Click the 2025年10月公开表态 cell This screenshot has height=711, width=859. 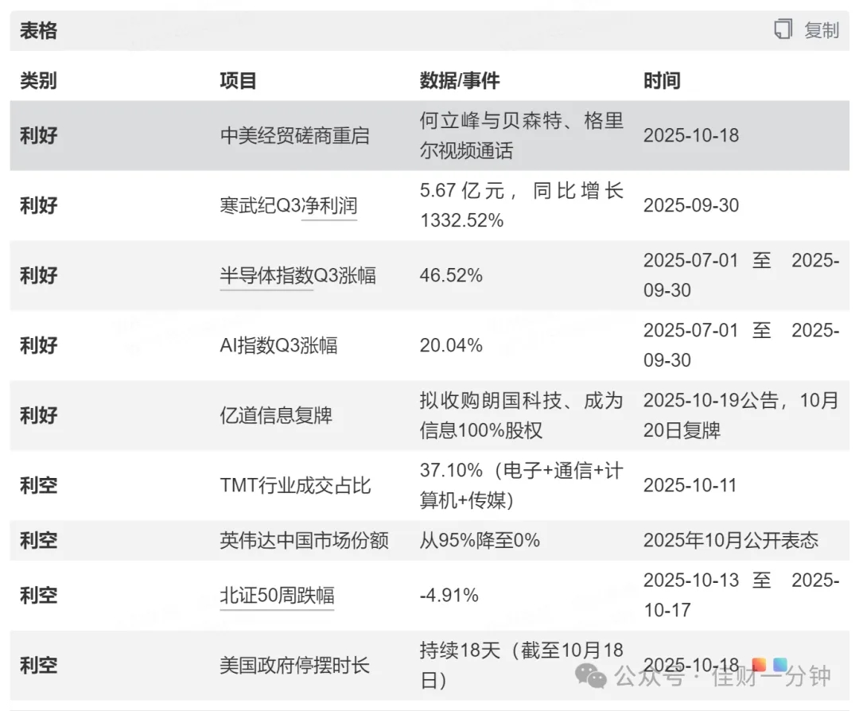tap(731, 540)
